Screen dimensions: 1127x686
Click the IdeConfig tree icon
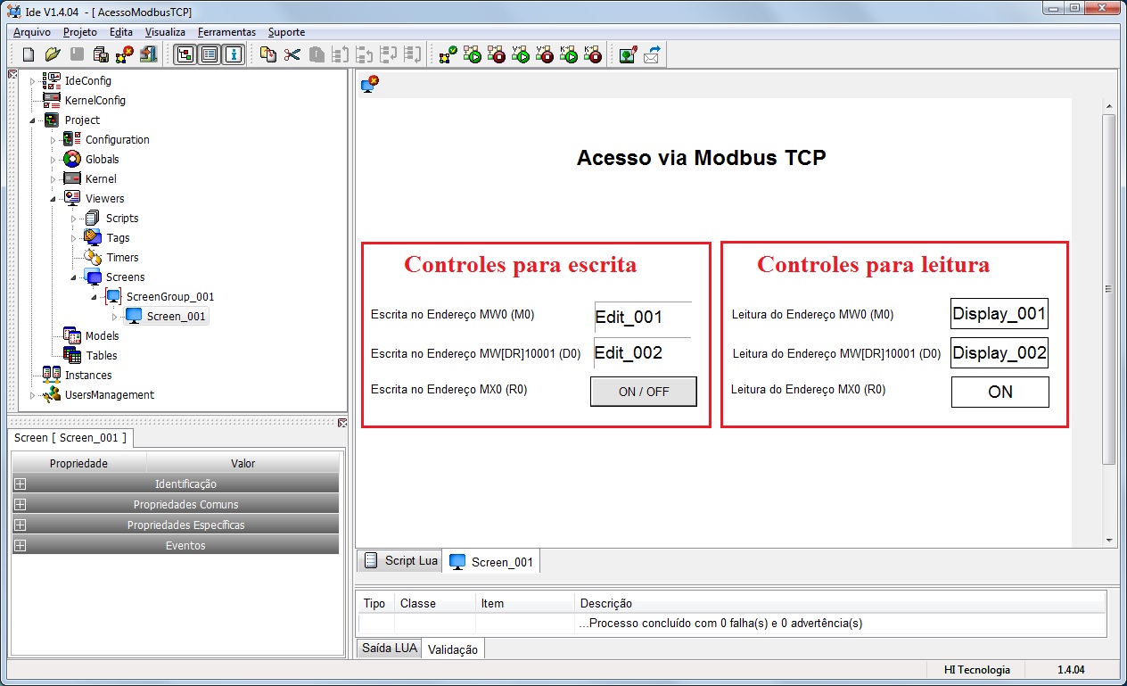coord(52,80)
